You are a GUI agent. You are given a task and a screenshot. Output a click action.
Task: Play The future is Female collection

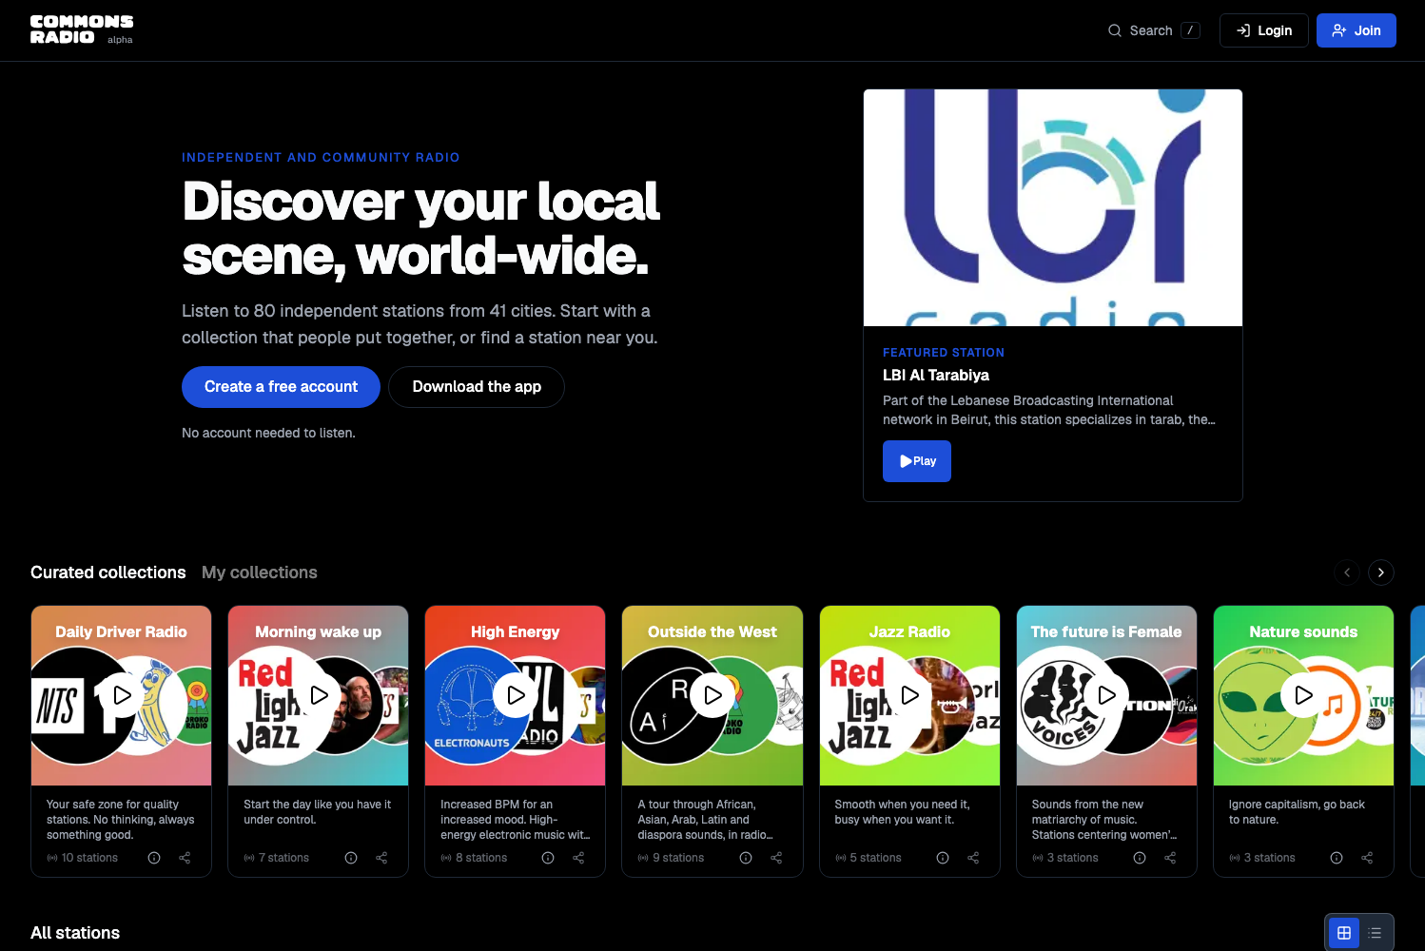[x=1106, y=695]
